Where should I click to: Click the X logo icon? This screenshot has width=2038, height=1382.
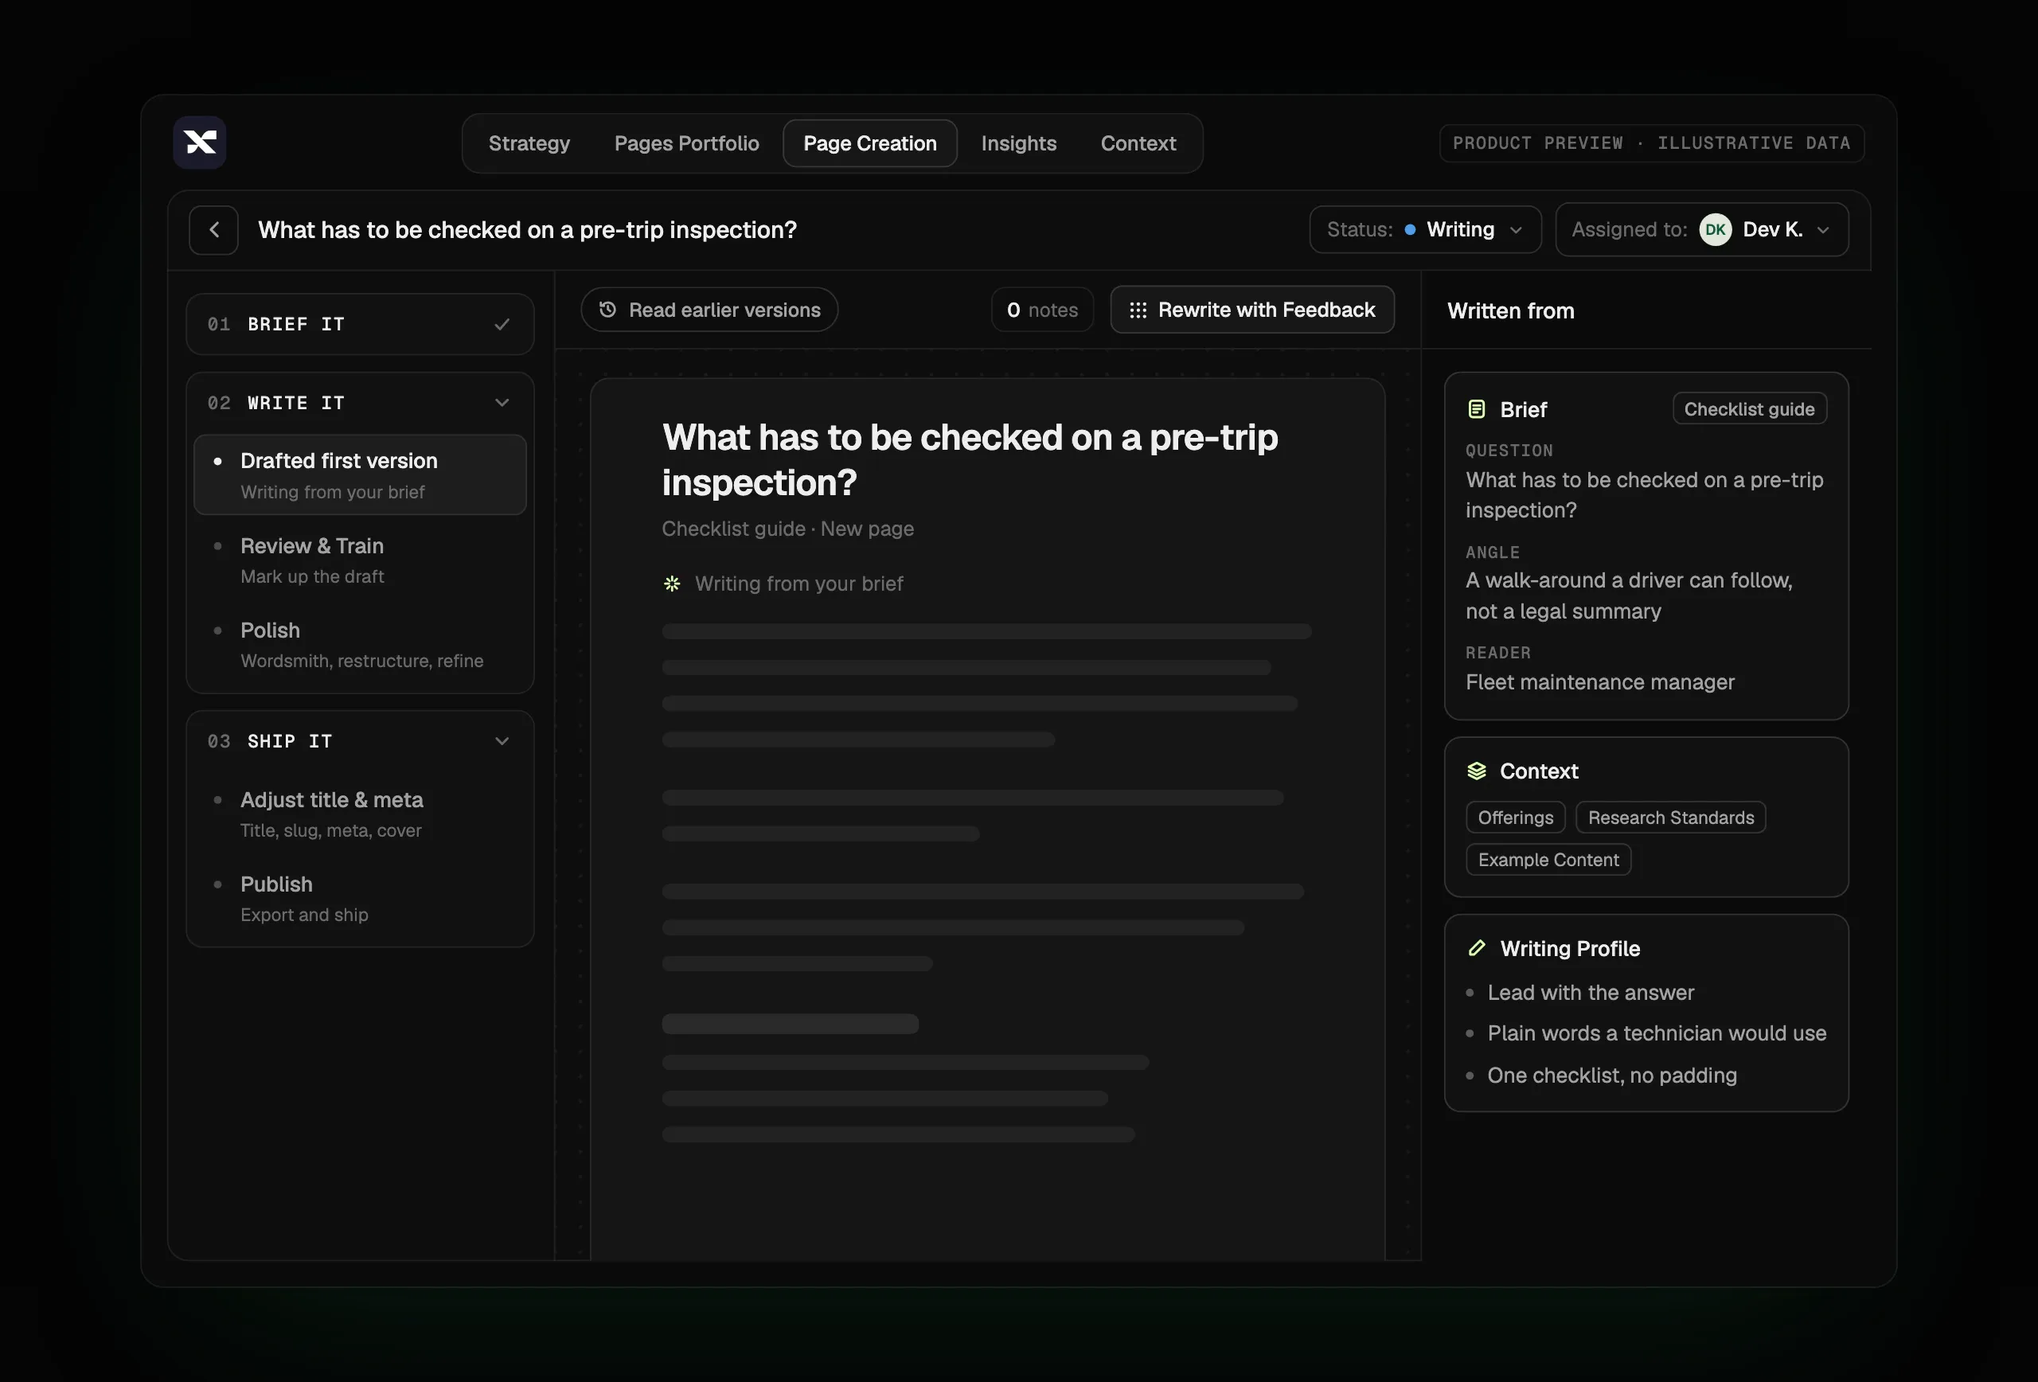(200, 142)
